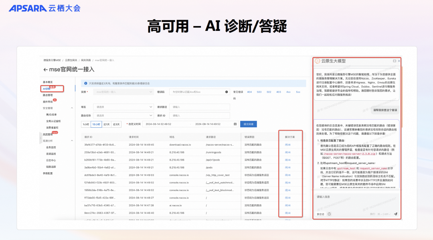Select the 近3天 time range
The width and height of the screenshot is (433, 240).
116,124
